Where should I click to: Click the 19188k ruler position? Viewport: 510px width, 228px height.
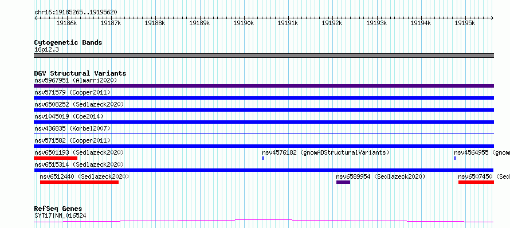[x=155, y=23]
